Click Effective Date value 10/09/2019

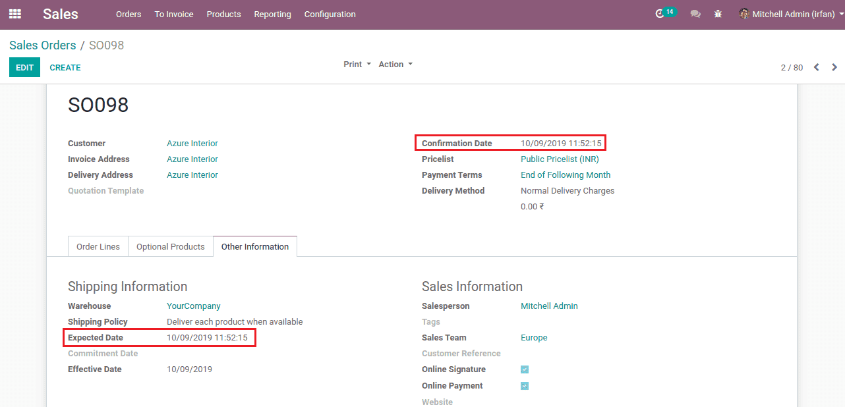point(189,369)
